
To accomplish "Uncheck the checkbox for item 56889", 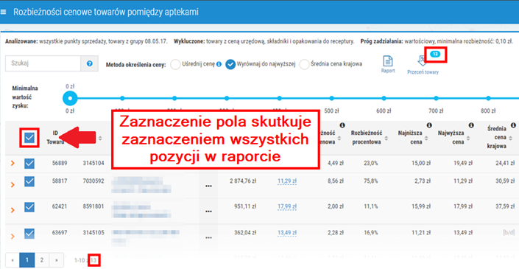I will [x=29, y=164].
